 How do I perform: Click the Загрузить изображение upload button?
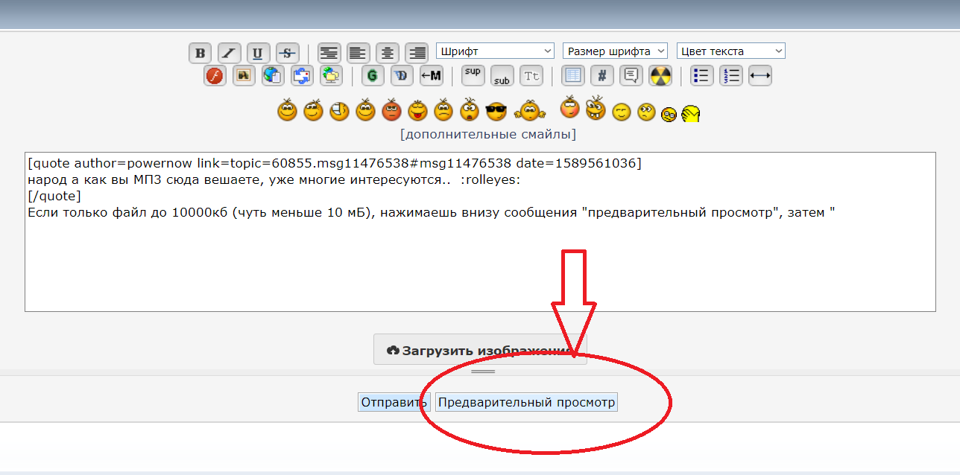tap(480, 349)
